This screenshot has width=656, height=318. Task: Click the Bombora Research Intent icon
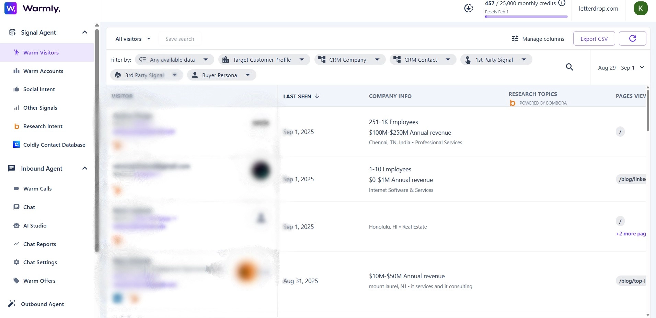[16, 126]
